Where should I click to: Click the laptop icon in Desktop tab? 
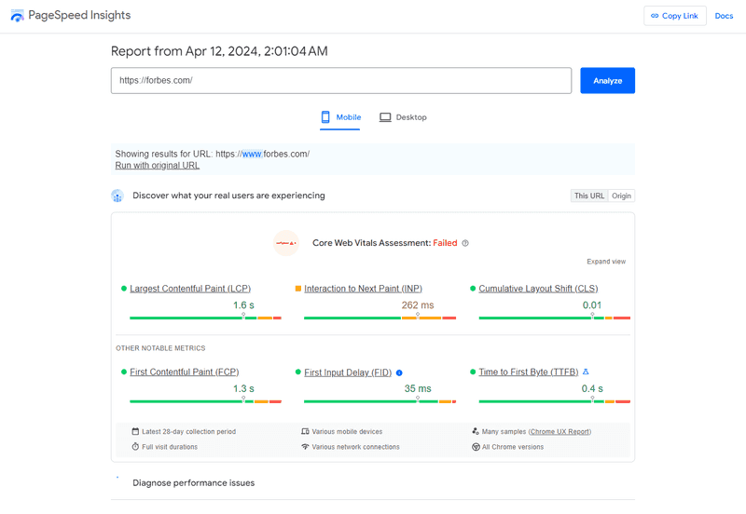tap(385, 117)
